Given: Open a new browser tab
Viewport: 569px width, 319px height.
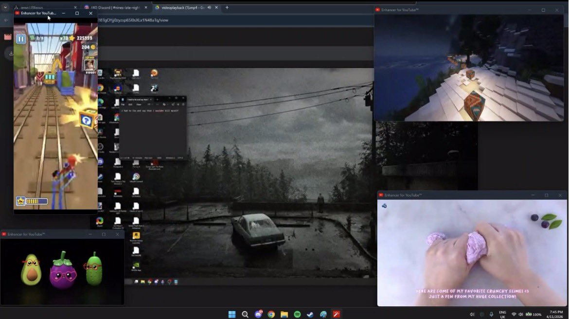Looking at the screenshot, I should pos(227,7).
